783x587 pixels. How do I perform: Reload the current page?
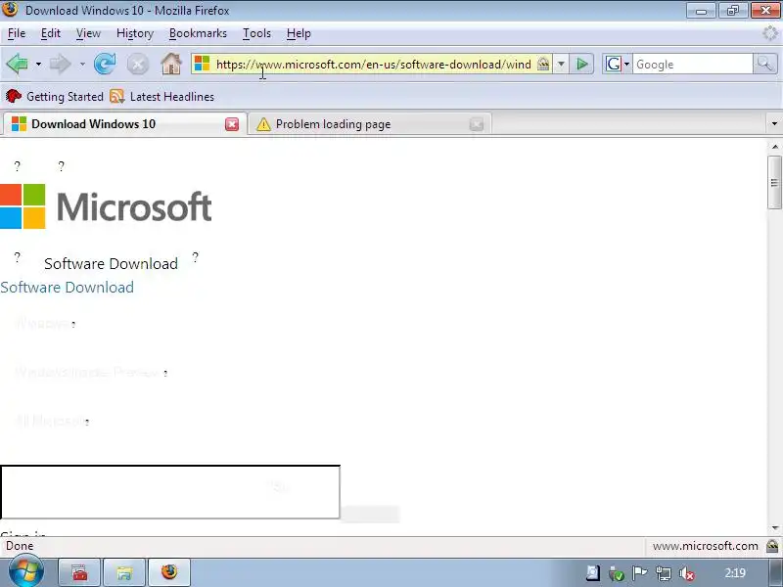pos(105,64)
